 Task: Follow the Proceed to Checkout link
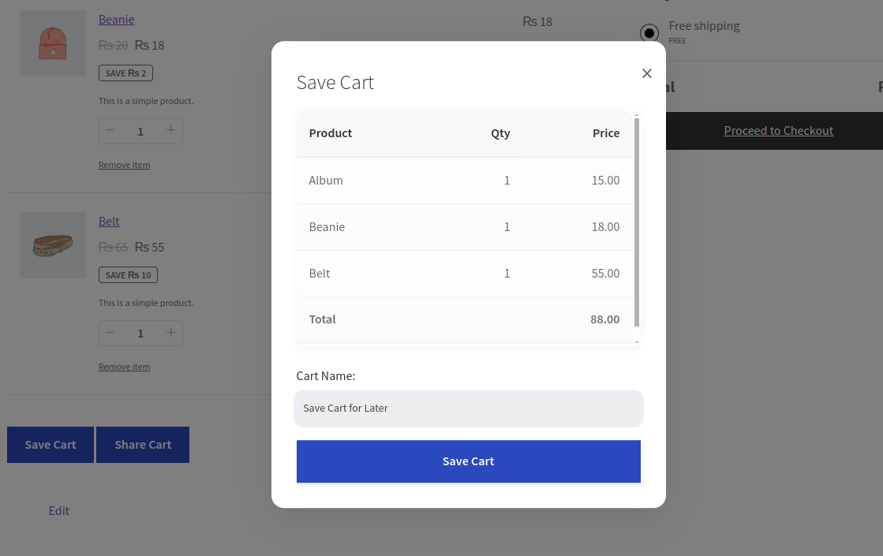(778, 130)
